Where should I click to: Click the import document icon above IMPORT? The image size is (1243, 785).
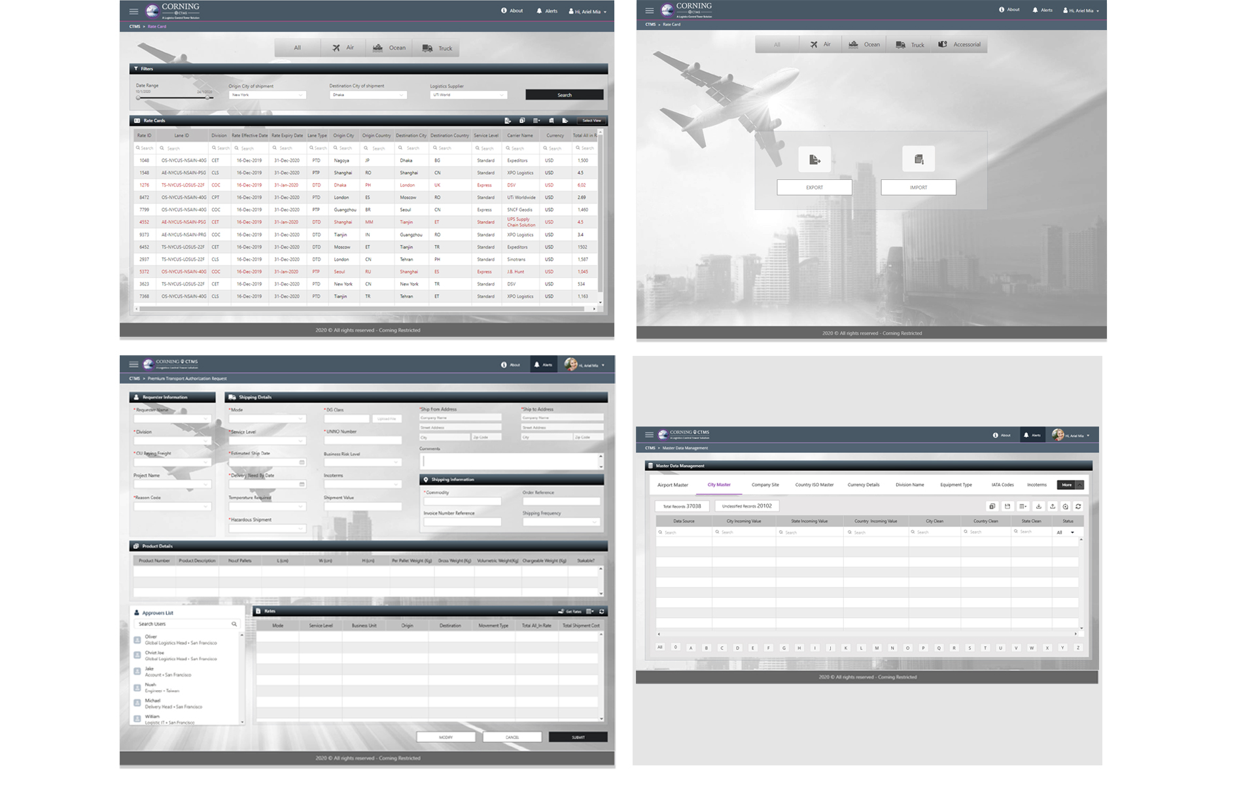[919, 159]
